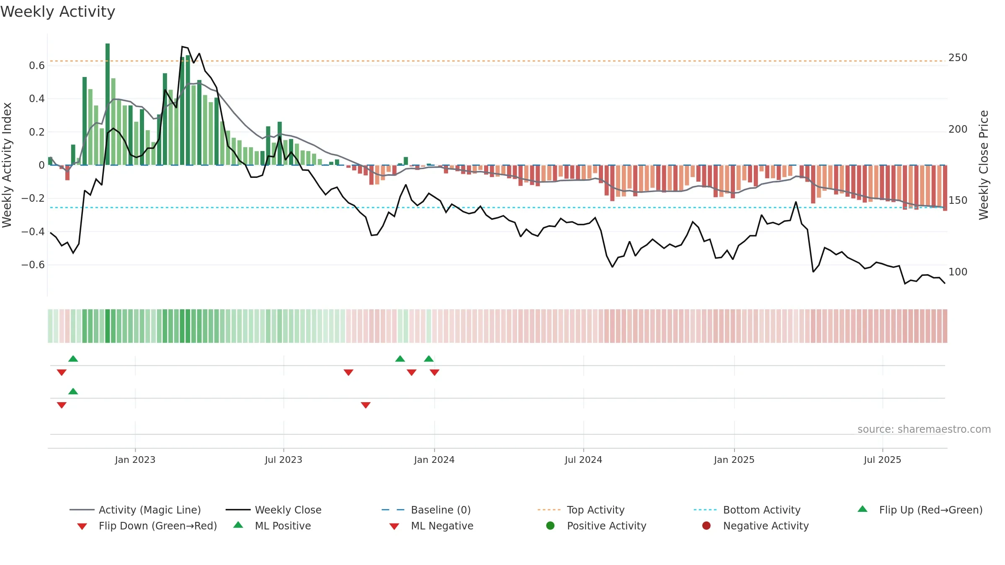This screenshot has height=565, width=1005.
Task: Click the Jan 2023 x-axis label
Action: pos(135,460)
